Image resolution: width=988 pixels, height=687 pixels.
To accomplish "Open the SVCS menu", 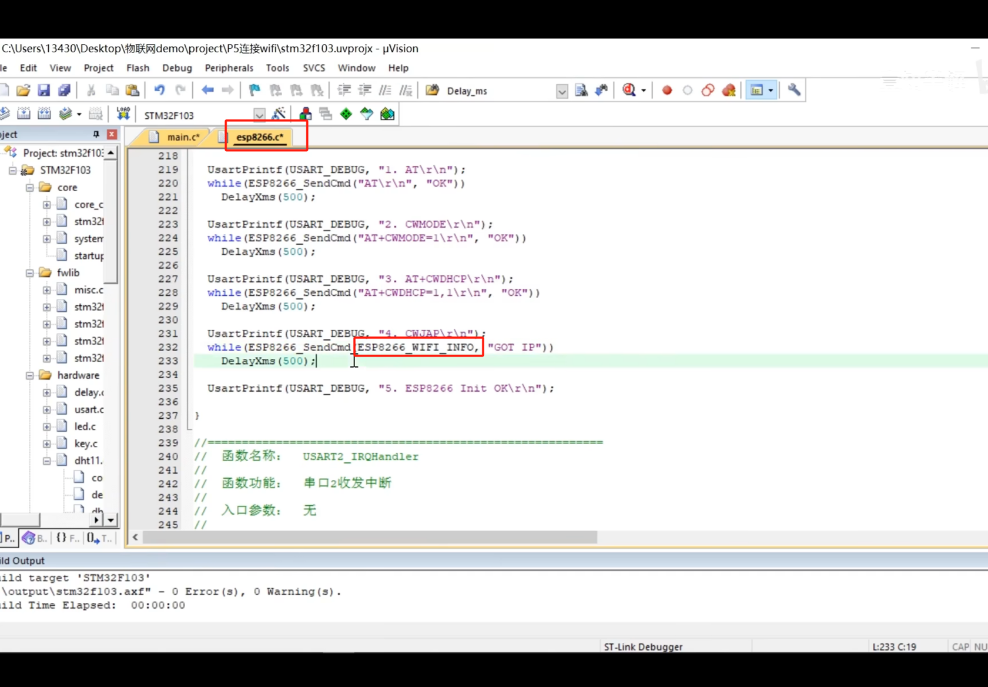I will pos(313,68).
